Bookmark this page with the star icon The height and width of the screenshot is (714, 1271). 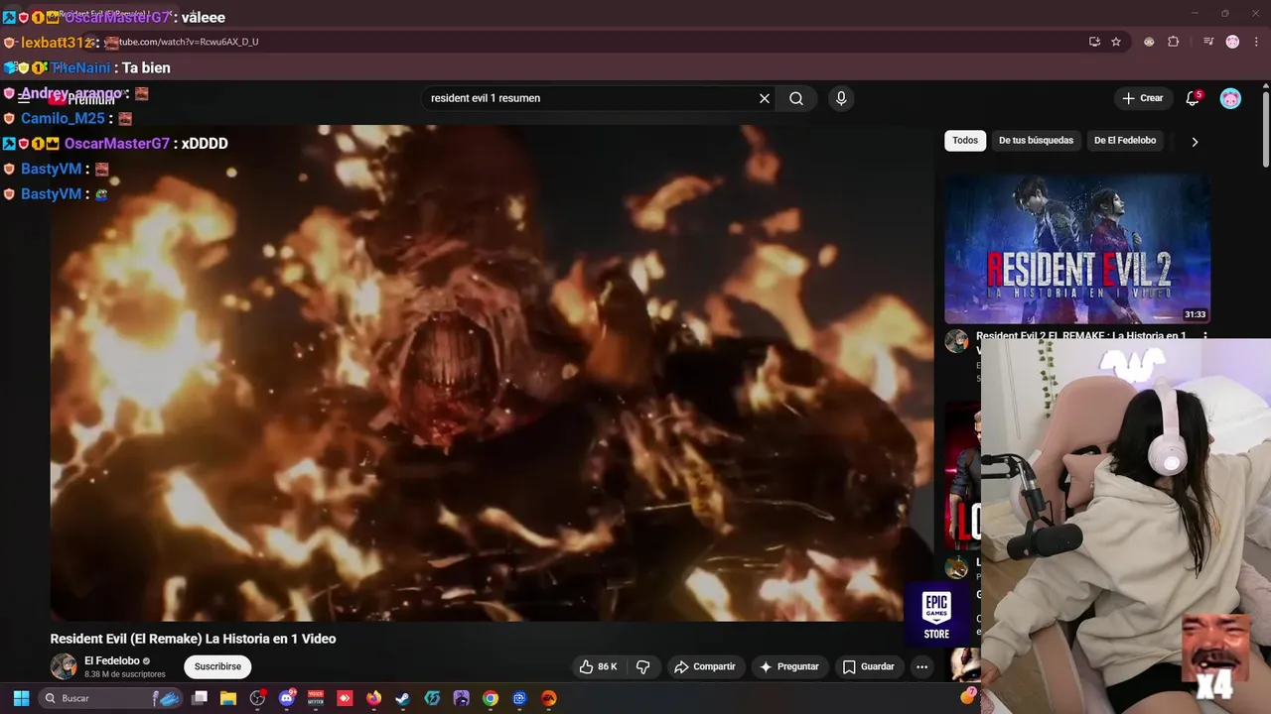pyautogui.click(x=1116, y=42)
